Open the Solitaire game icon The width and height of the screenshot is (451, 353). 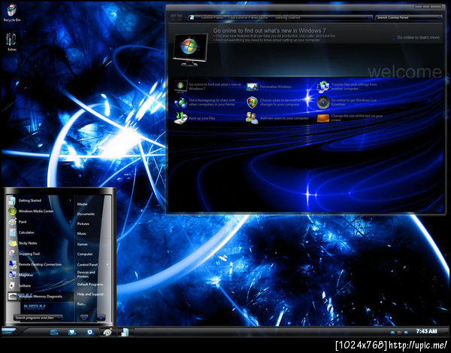click(12, 285)
